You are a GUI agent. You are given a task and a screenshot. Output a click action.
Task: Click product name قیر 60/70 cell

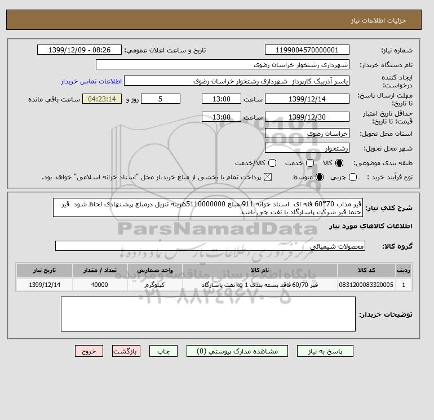[x=260, y=285]
